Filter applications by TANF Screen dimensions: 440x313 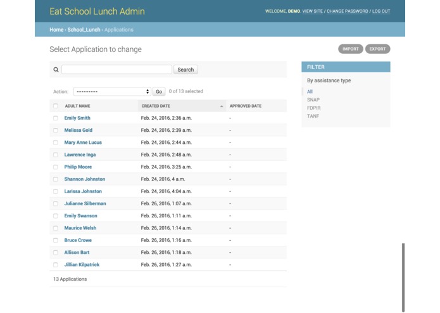(313, 116)
